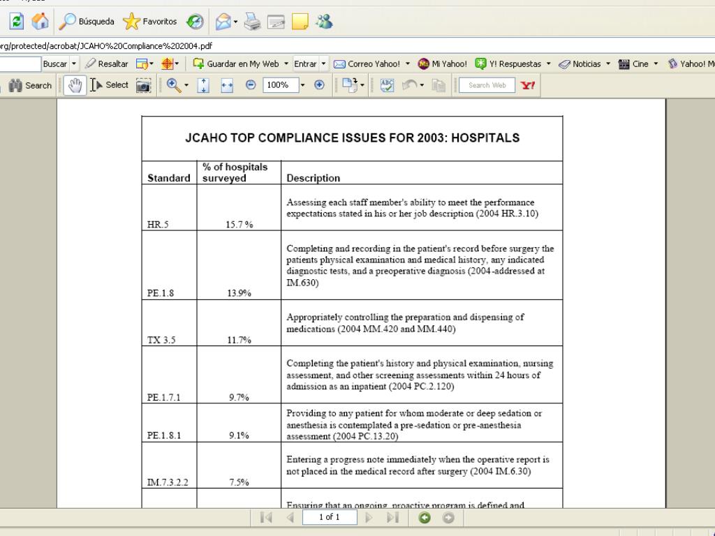Go to Next Page arrow
Image resolution: width=715 pixels, height=536 pixels.
(369, 517)
